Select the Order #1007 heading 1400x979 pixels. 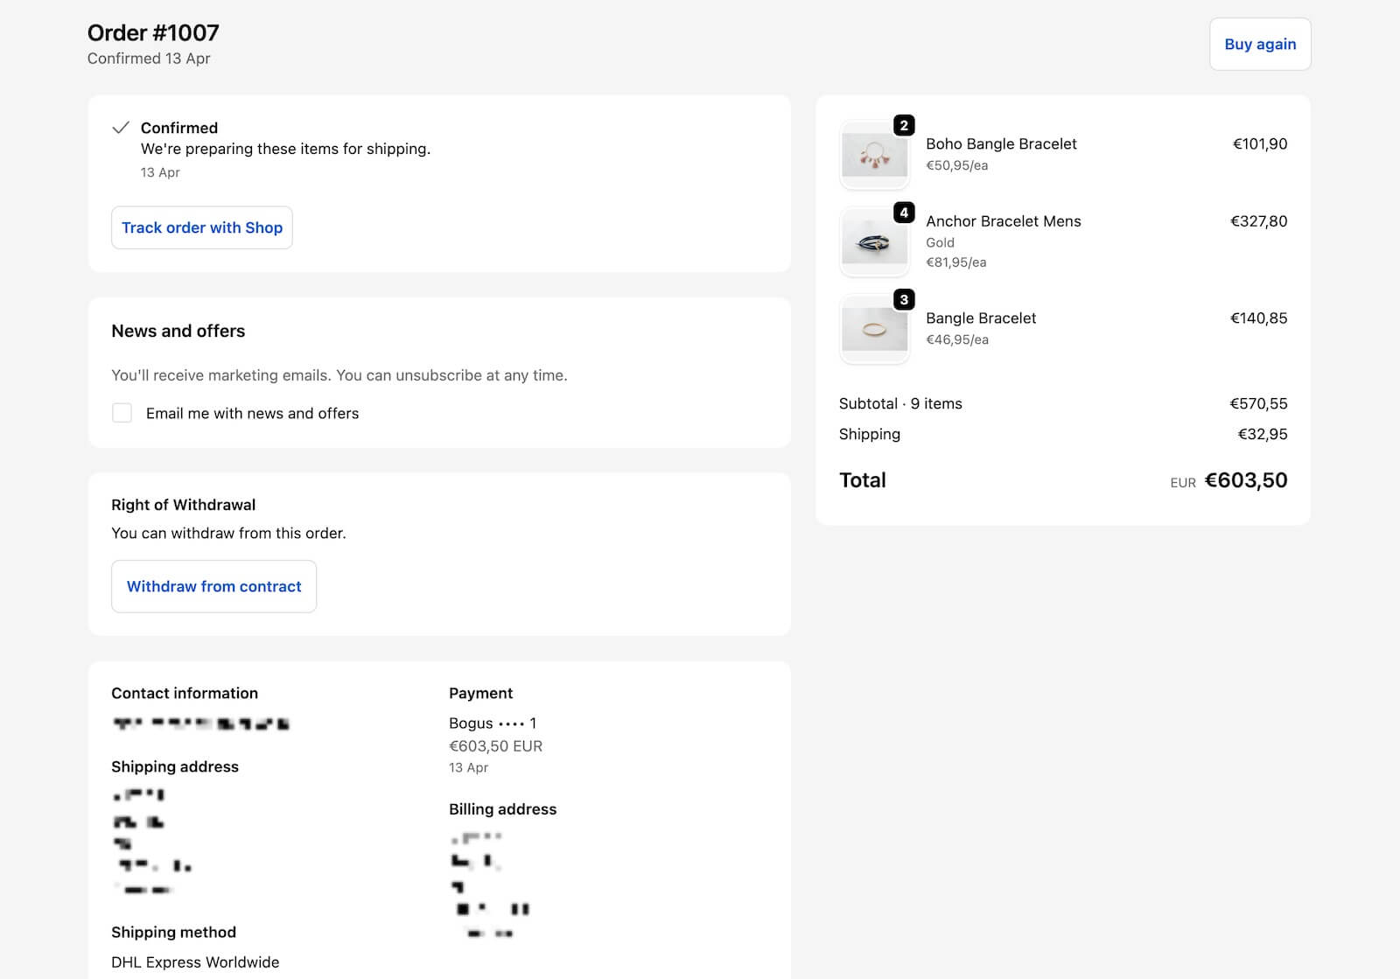click(152, 32)
